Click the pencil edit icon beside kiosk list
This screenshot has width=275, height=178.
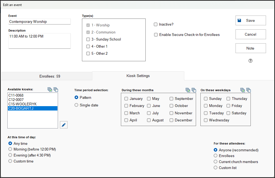click(x=64, y=125)
